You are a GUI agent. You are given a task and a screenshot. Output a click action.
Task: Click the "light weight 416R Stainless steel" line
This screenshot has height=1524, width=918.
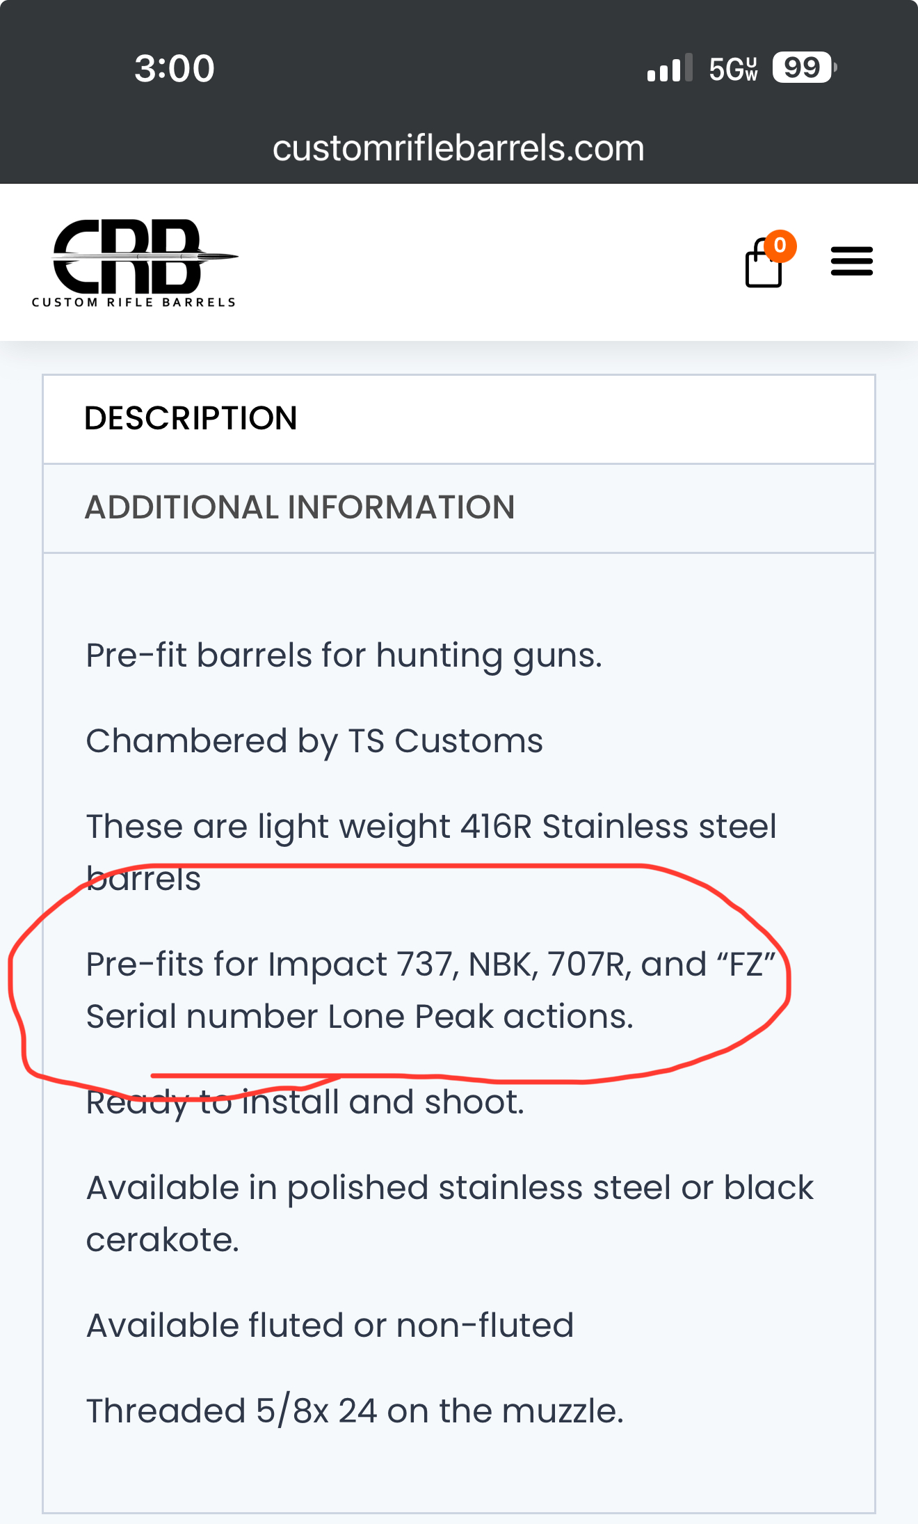point(431,827)
